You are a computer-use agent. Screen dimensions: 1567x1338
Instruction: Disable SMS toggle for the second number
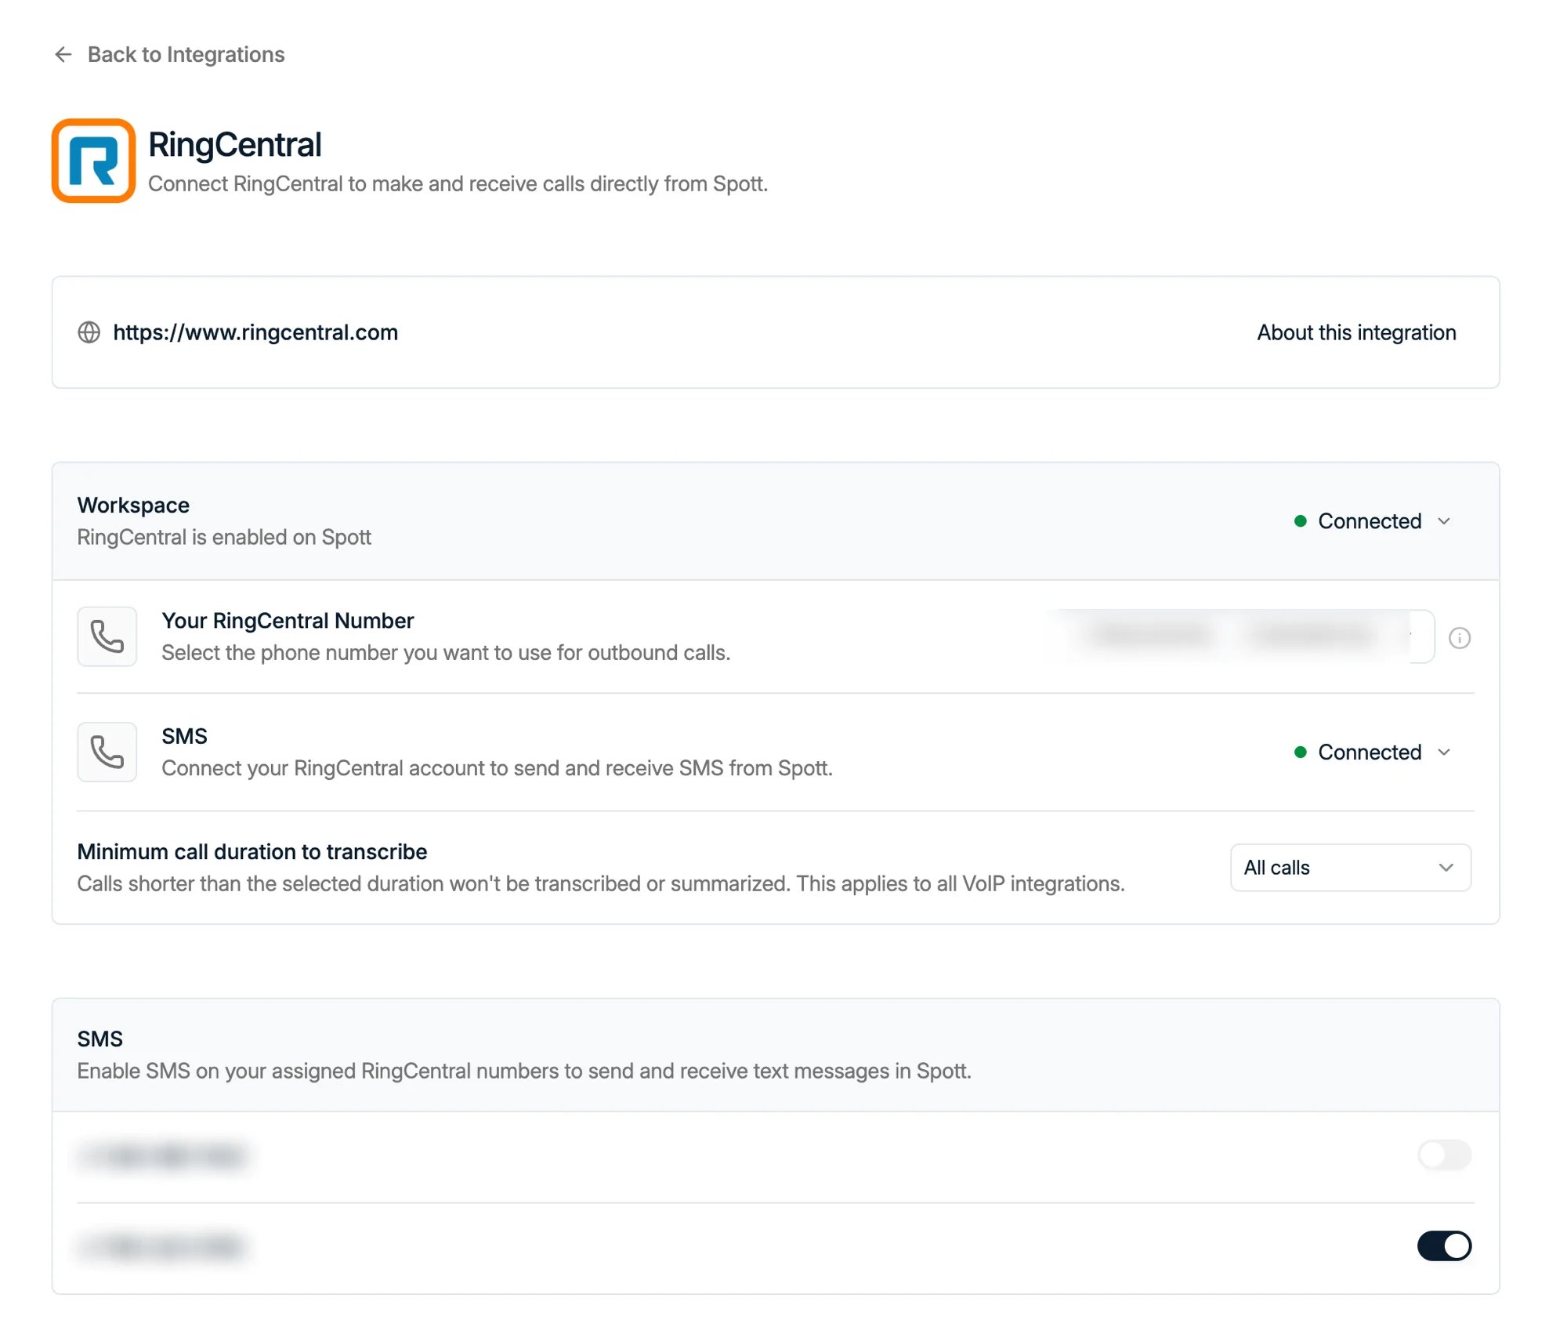(1444, 1246)
